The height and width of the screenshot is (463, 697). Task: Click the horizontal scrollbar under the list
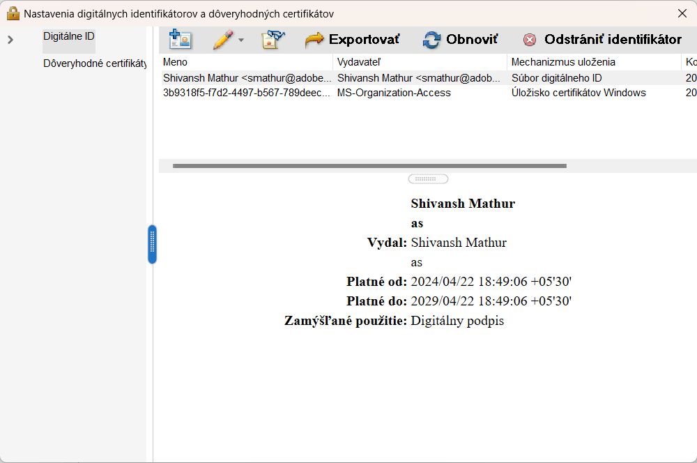tap(369, 166)
